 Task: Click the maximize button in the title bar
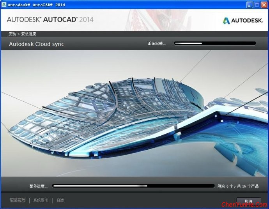257,5
